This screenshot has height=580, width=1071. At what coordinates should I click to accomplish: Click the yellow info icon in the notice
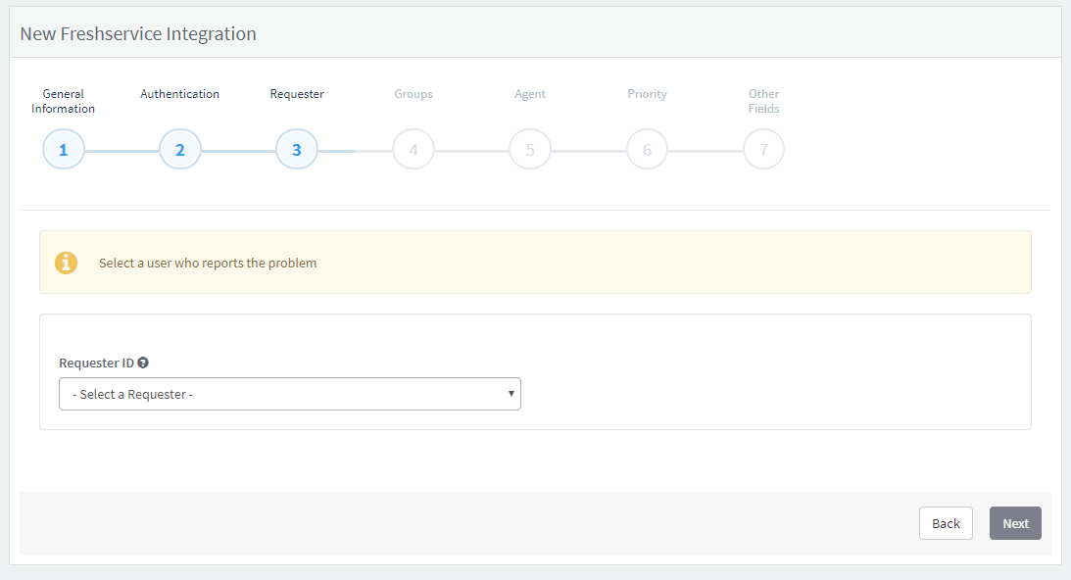click(x=67, y=263)
